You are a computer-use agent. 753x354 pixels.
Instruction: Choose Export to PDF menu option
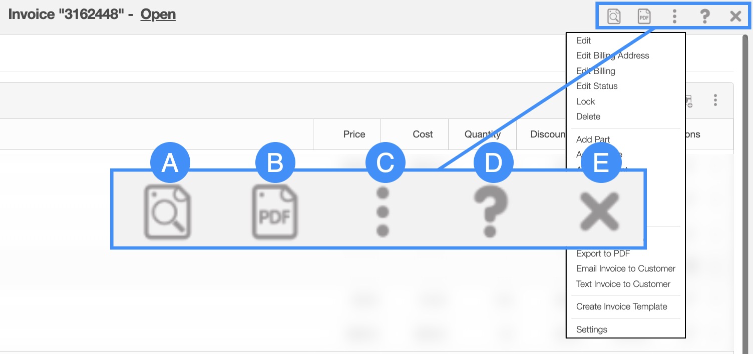[603, 253]
